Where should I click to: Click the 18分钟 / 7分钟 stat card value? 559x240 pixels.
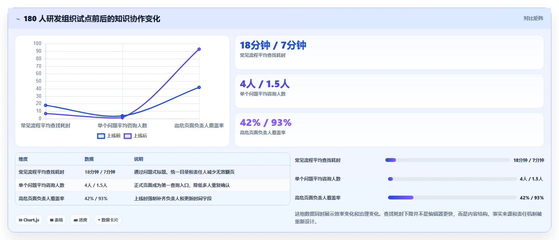click(273, 45)
